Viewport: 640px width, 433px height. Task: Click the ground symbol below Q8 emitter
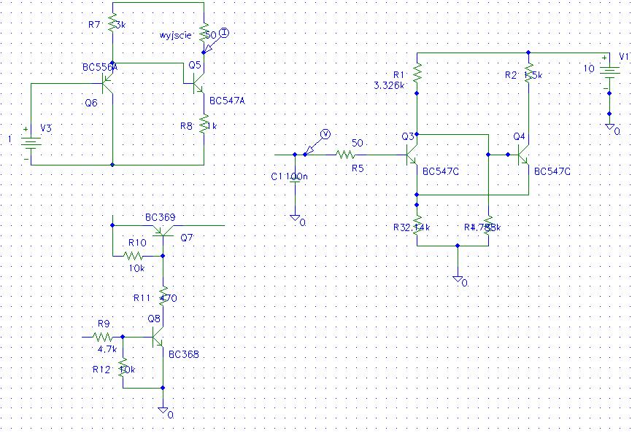click(163, 411)
